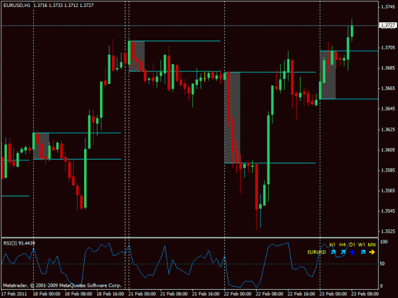Click the 21 Feb 00:00 time label
The width and height of the screenshot is (398, 298).
142,294
